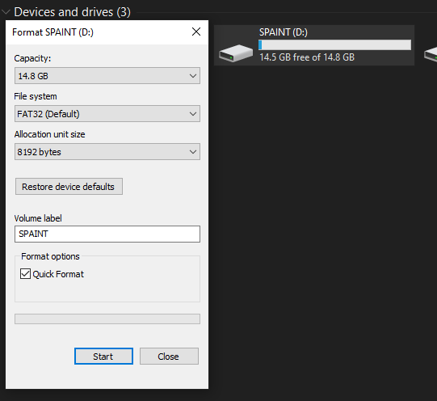Toggle the Quick Format checkbox

[25, 274]
